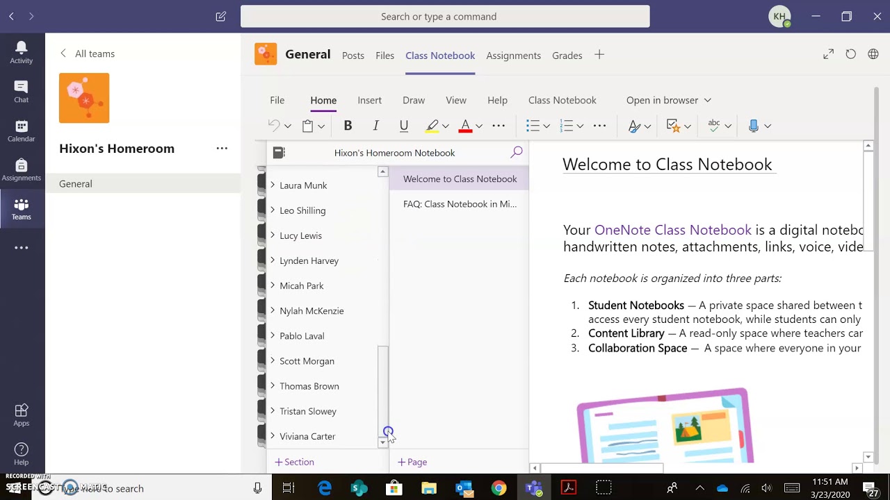
Task: Add a new Section
Action: [x=294, y=462]
